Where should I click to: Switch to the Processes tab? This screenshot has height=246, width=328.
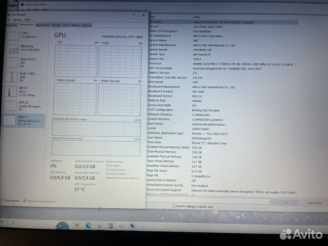tap(11, 25)
